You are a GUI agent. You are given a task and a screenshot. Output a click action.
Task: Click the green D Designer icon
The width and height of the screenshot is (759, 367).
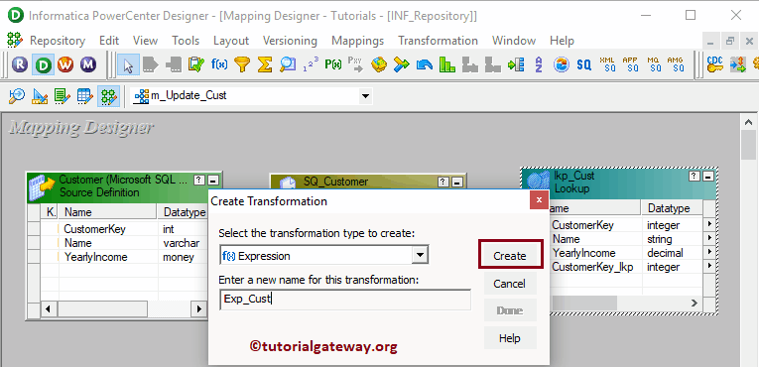[x=44, y=63]
